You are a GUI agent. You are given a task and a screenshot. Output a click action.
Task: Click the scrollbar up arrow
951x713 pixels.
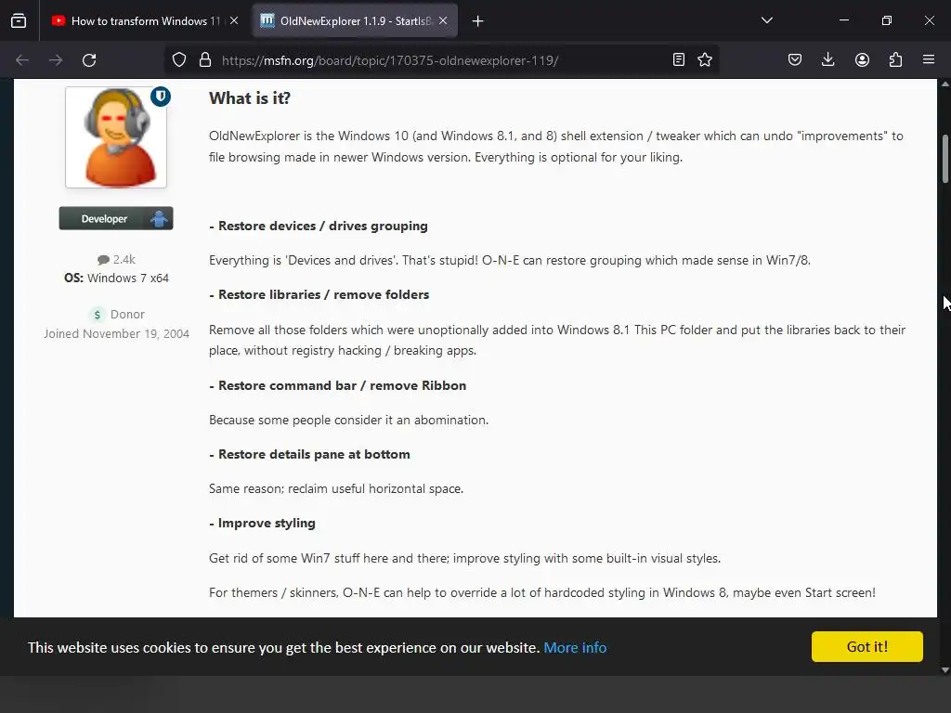[944, 84]
